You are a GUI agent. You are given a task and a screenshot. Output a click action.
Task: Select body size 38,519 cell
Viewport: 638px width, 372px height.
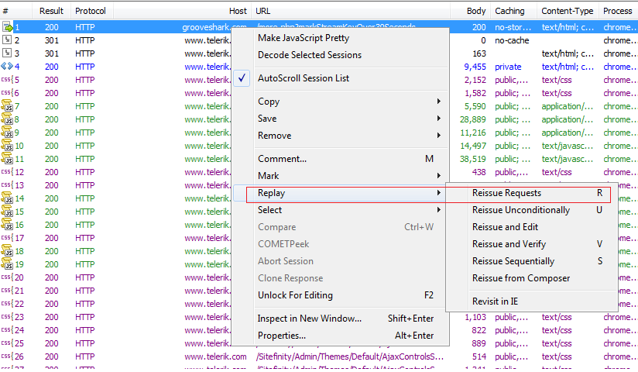[x=473, y=159]
